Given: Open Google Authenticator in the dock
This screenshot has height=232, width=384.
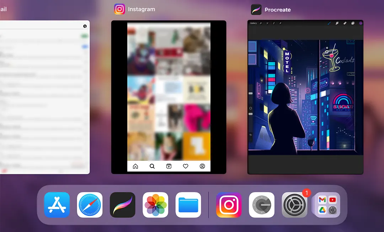Looking at the screenshot, I should (x=262, y=205).
